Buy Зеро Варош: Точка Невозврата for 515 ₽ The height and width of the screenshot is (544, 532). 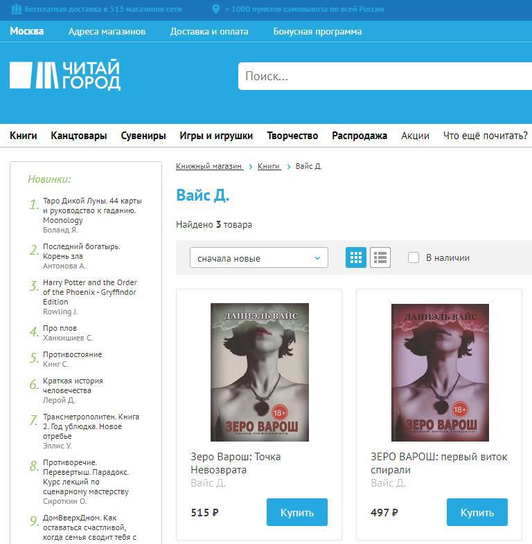pos(296,512)
